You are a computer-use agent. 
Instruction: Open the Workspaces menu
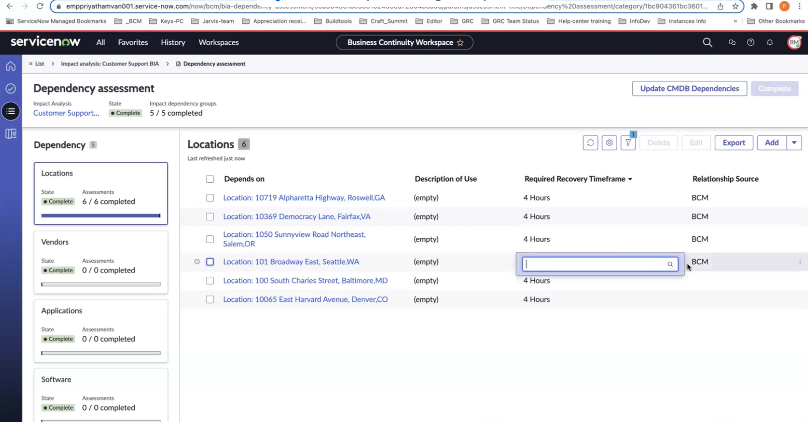(x=219, y=42)
